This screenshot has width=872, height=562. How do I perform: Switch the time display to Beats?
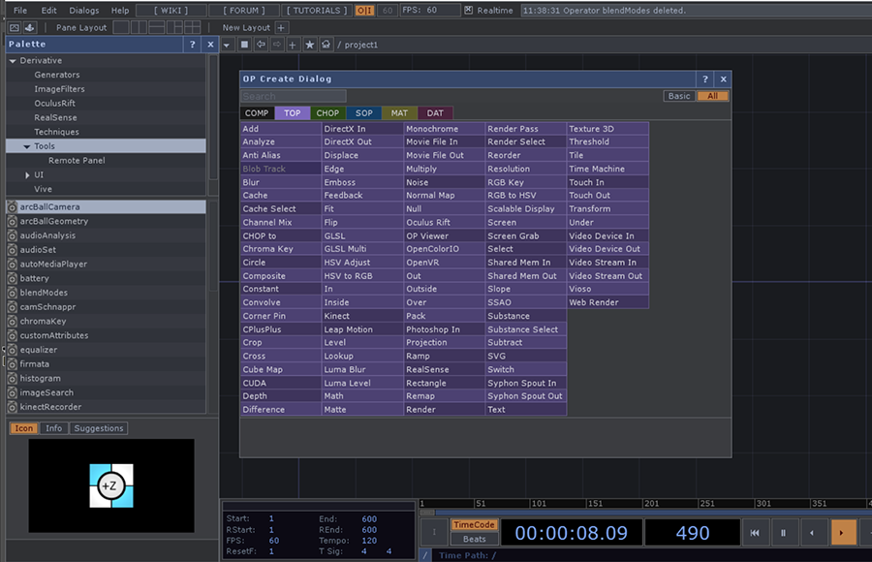click(x=474, y=539)
